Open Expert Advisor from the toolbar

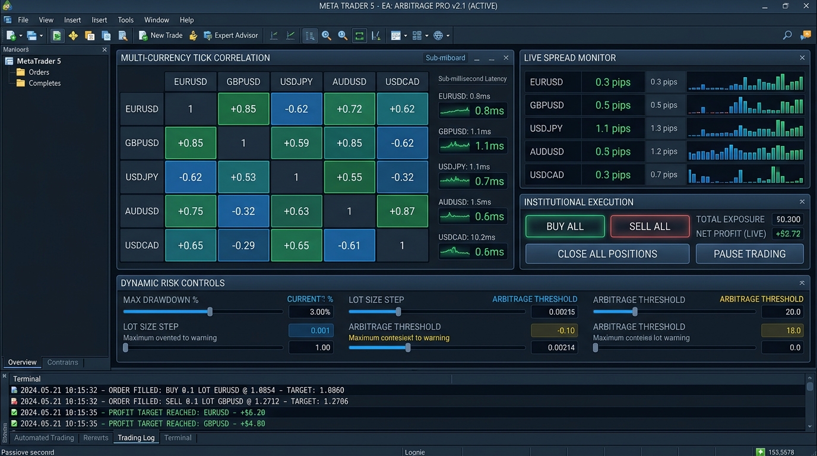pyautogui.click(x=230, y=36)
